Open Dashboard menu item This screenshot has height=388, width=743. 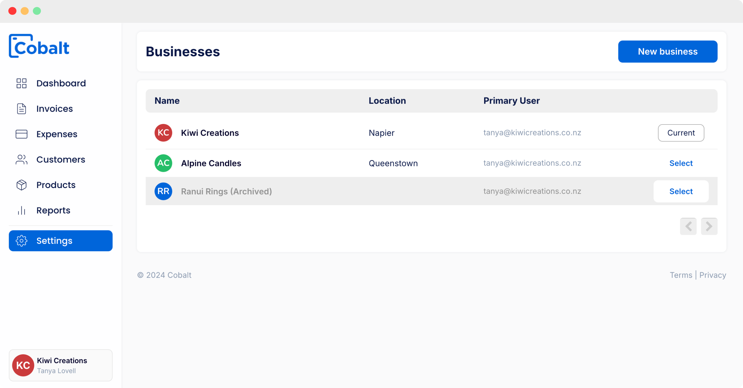[61, 83]
